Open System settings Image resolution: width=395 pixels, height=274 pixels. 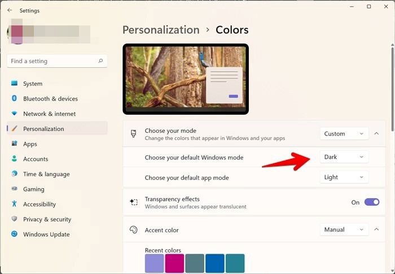58,84
